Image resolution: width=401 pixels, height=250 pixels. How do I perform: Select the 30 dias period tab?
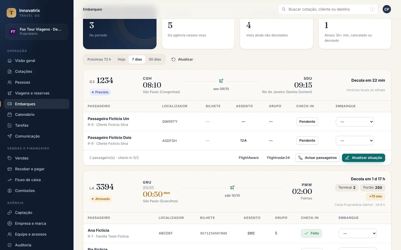(x=155, y=59)
